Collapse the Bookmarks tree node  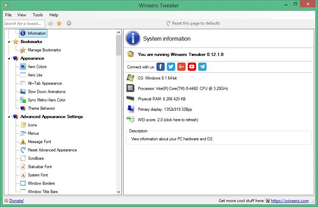(x=9, y=42)
